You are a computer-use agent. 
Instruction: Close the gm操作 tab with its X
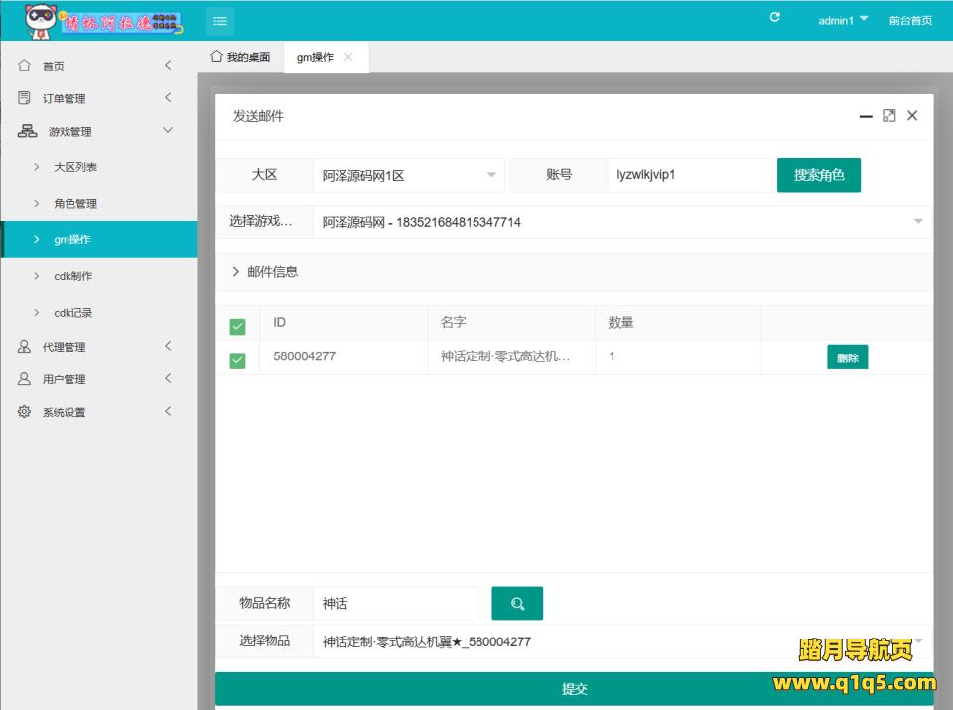(x=348, y=57)
